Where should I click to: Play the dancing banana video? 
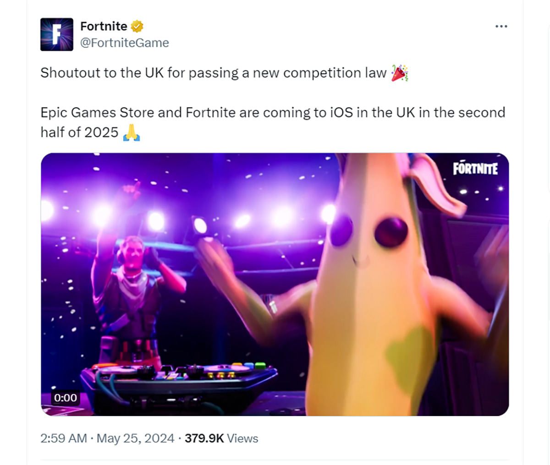point(275,284)
